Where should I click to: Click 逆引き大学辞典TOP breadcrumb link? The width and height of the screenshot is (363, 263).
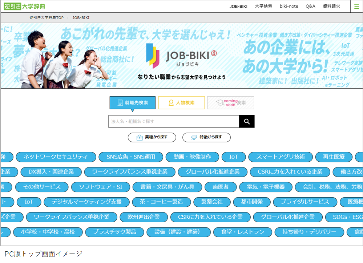pyautogui.click(x=46, y=17)
